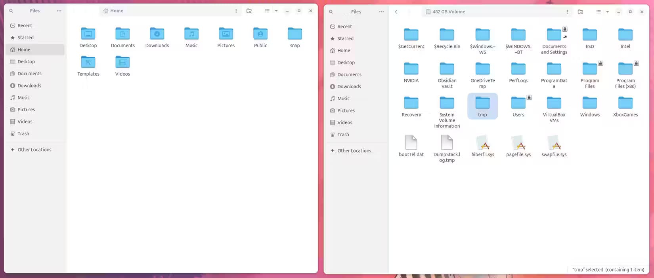
Task: Select the bootTel.dat file
Action: coord(411,146)
